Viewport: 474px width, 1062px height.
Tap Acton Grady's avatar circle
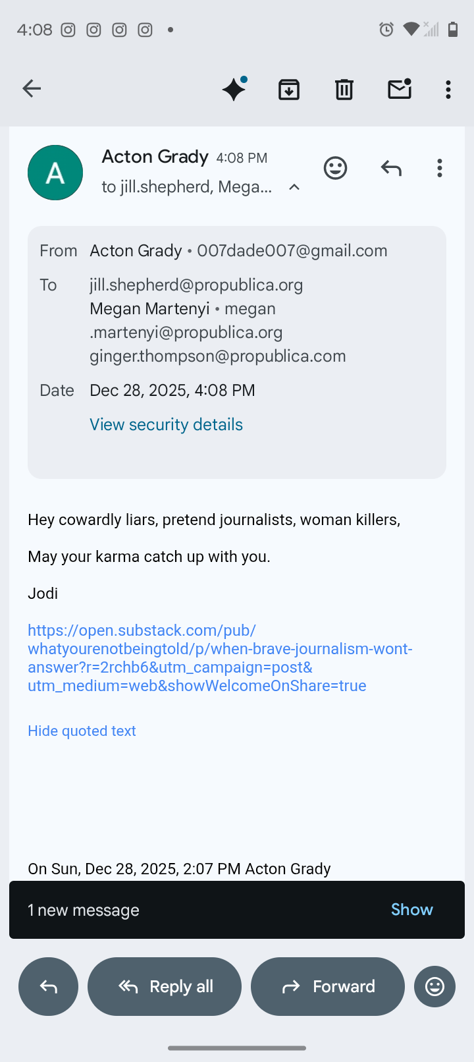coord(55,173)
